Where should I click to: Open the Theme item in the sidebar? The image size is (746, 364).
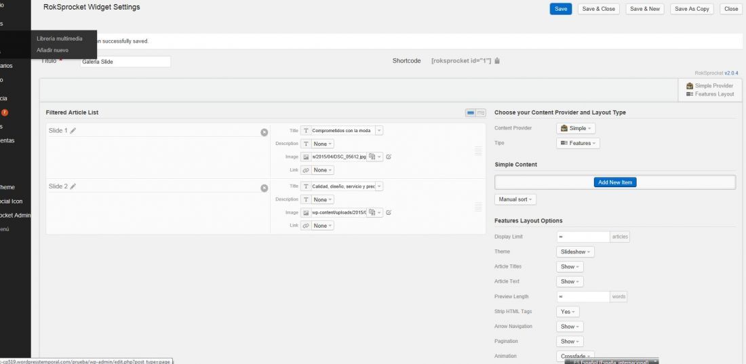7,188
